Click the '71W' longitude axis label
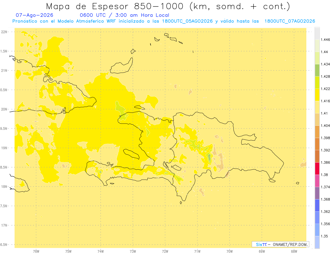The width and height of the screenshot is (330, 255). [197, 251]
